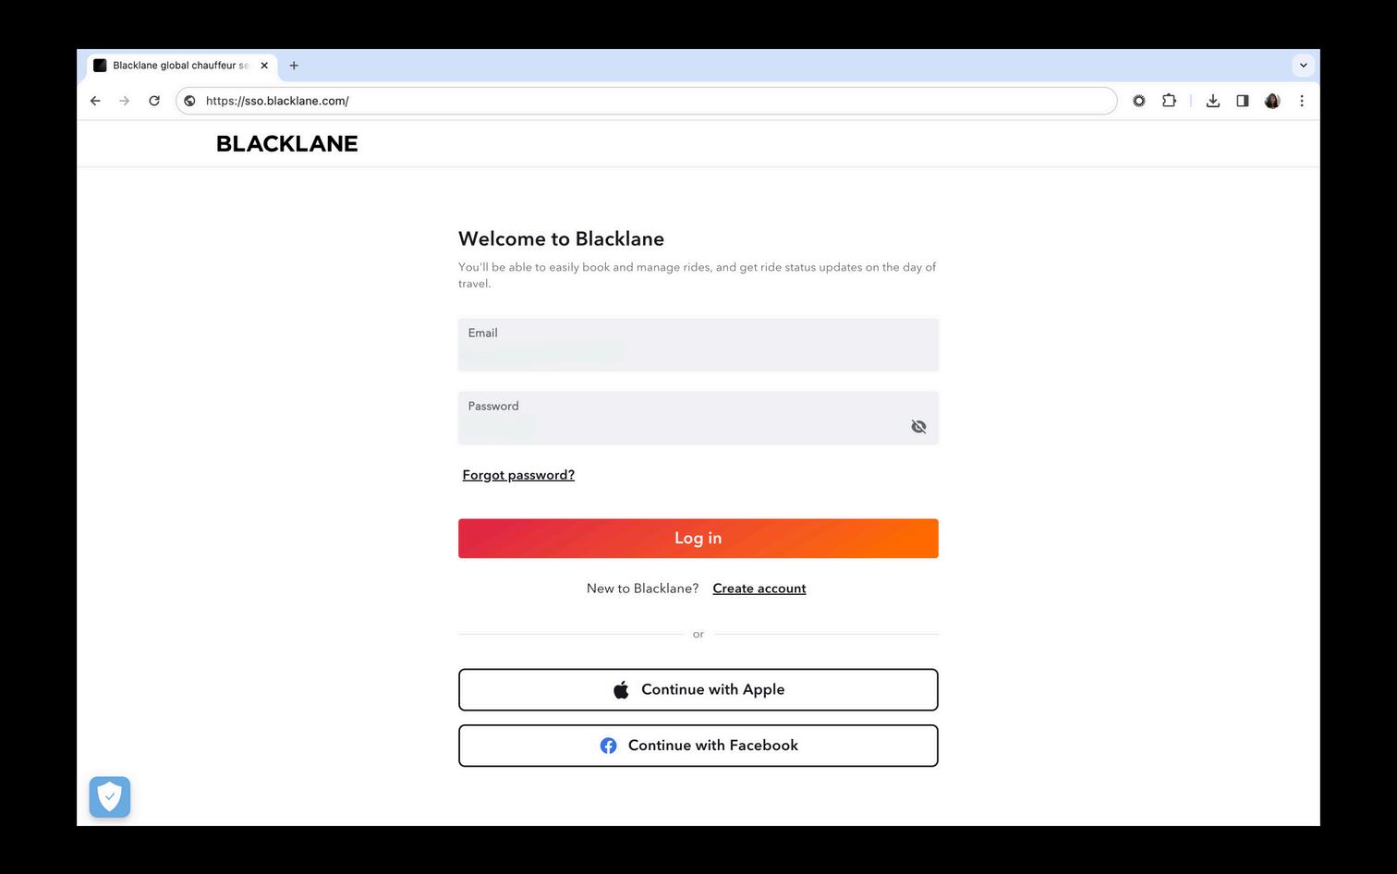Screen dimensions: 1397x874
Task: Toggle password visibility eye icon
Action: tap(918, 426)
